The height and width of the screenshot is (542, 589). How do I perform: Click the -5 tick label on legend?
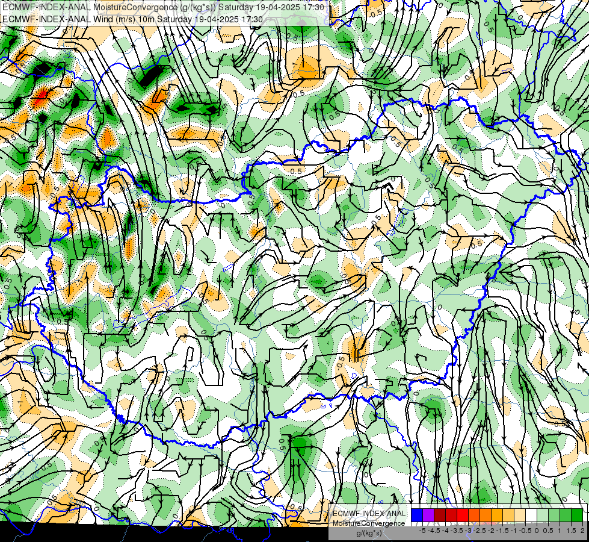(422, 531)
